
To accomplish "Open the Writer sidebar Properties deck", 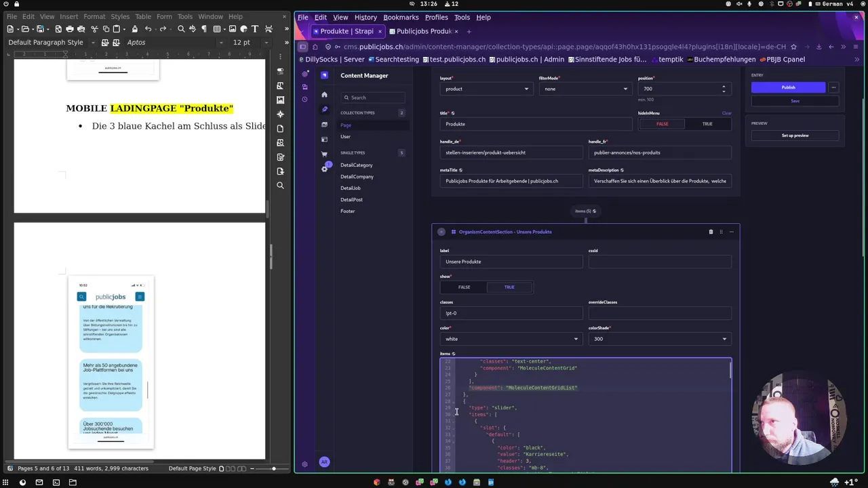I will pyautogui.click(x=280, y=71).
